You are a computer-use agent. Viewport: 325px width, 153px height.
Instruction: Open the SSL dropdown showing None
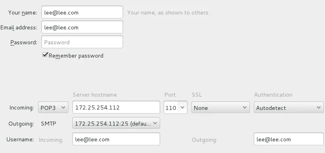[220, 108]
